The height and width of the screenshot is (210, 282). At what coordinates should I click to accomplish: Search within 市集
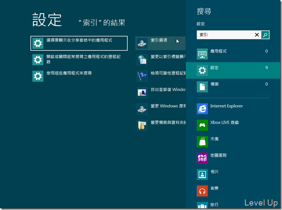(233, 142)
